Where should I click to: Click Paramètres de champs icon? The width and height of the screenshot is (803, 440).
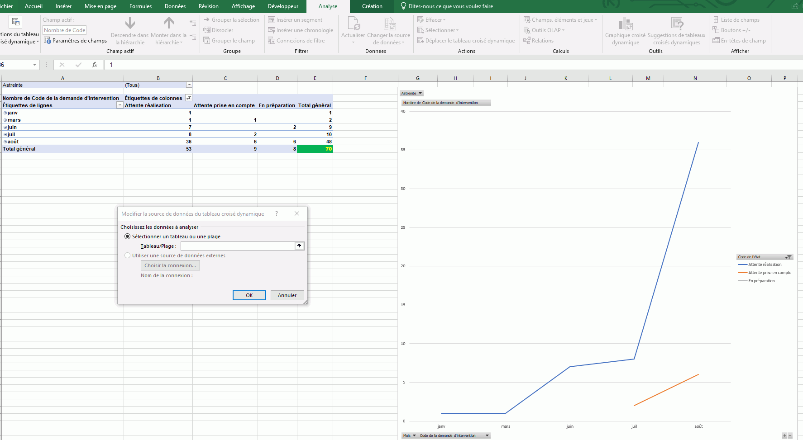[48, 41]
